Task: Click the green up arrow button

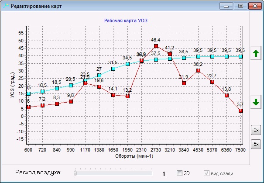Action: [256, 55]
